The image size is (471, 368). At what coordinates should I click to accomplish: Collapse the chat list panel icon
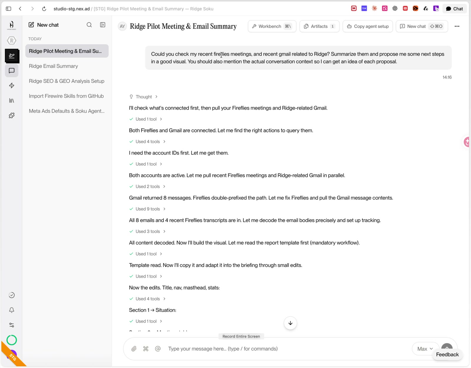(103, 25)
